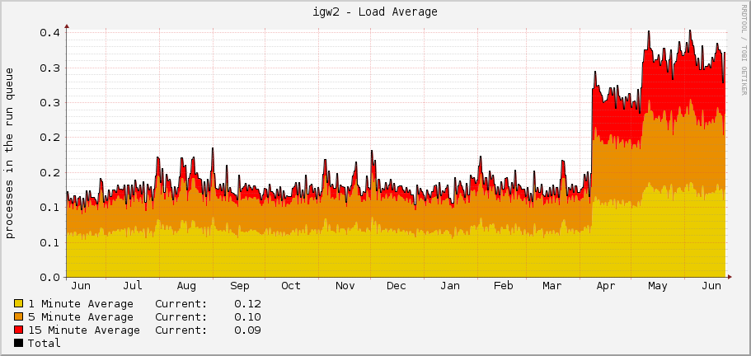Click the Oct month label
The height and width of the screenshot is (356, 751).
(x=291, y=286)
